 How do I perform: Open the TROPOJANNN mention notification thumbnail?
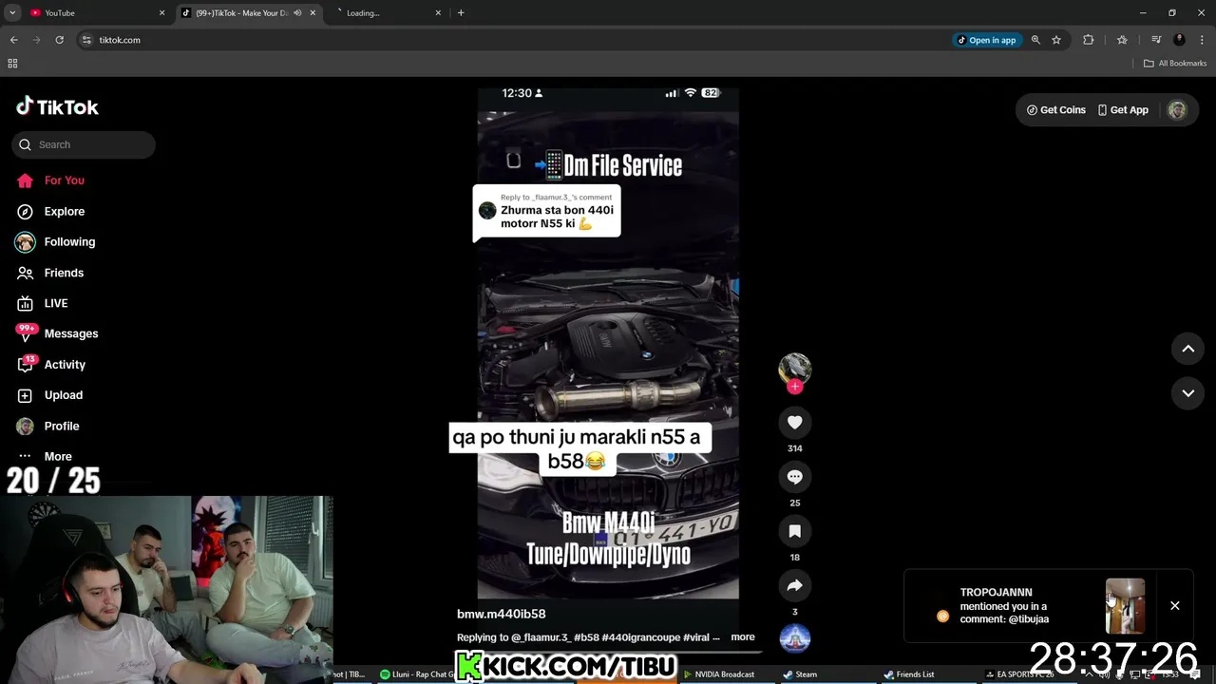(x=1125, y=605)
